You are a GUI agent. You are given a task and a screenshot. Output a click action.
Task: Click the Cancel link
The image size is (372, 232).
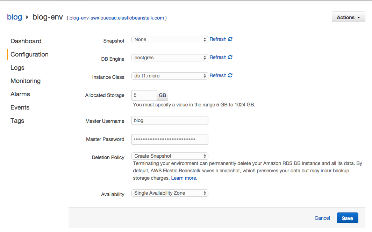click(x=322, y=218)
